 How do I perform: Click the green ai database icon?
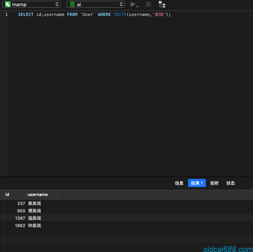click(72, 4)
